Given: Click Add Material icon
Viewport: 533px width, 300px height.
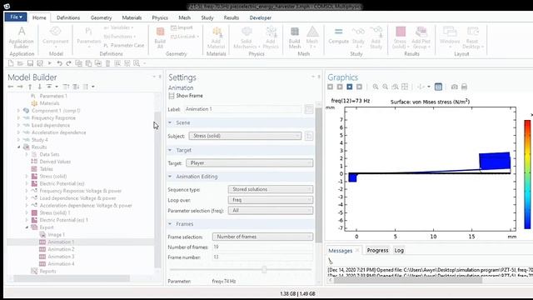Looking at the screenshot, I should (x=217, y=37).
